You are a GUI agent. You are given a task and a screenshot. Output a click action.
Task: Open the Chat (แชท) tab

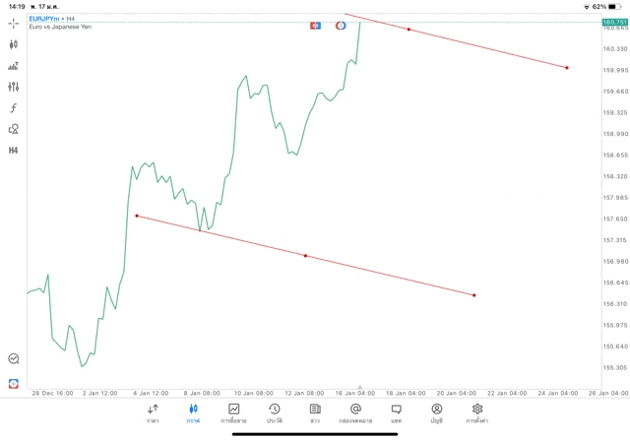click(x=396, y=412)
